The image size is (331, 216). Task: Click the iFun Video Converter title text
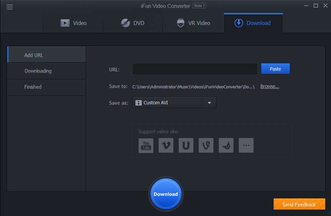point(166,6)
